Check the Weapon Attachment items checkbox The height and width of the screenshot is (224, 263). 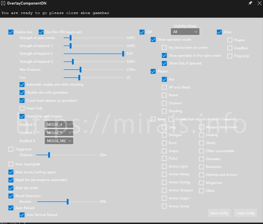tap(202, 127)
